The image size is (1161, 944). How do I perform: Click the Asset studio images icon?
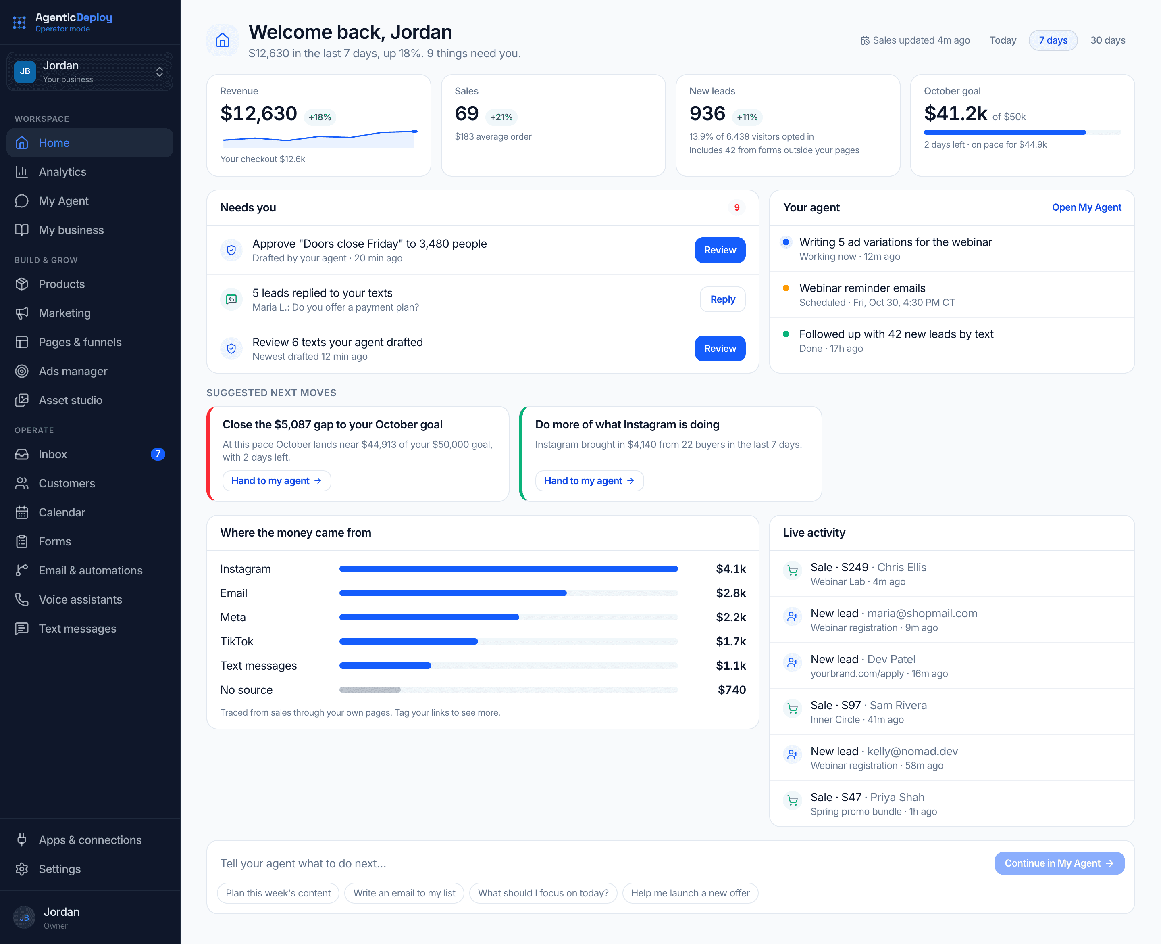[22, 400]
